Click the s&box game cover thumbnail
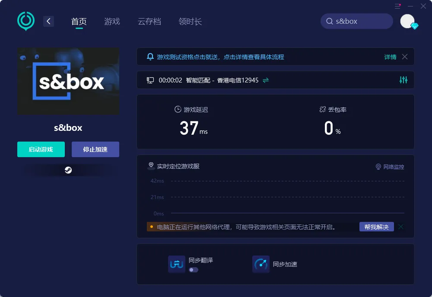The image size is (432, 297). [x=68, y=81]
